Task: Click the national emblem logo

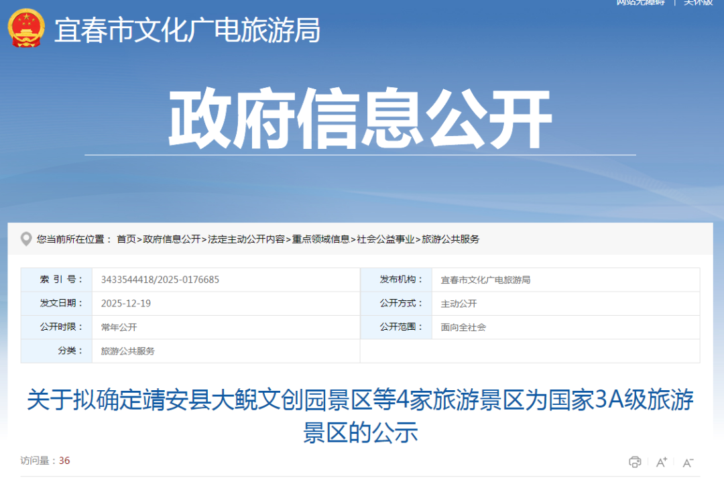Action: [25, 27]
